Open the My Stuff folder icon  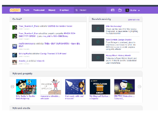120,10
